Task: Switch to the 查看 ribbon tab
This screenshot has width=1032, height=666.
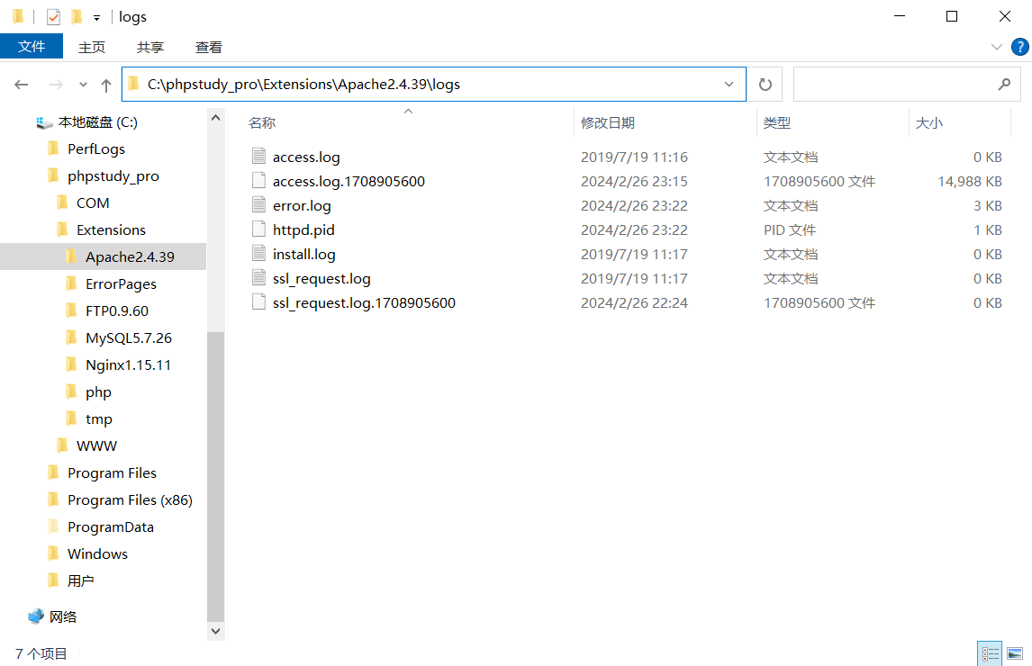Action: click(209, 48)
